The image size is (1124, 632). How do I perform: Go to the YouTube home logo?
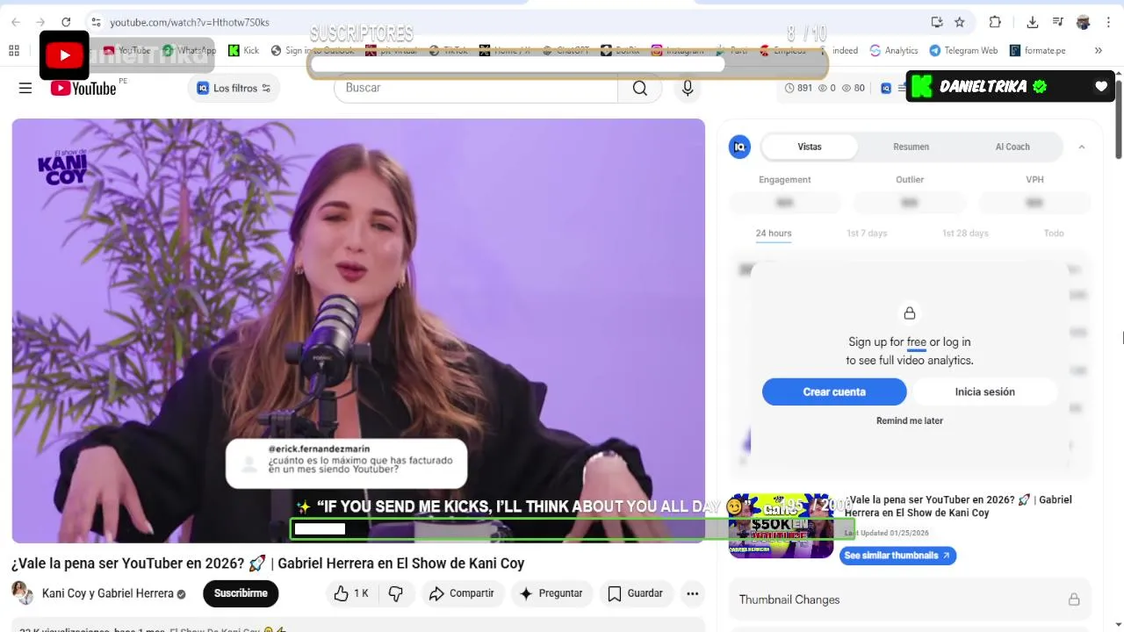point(83,88)
